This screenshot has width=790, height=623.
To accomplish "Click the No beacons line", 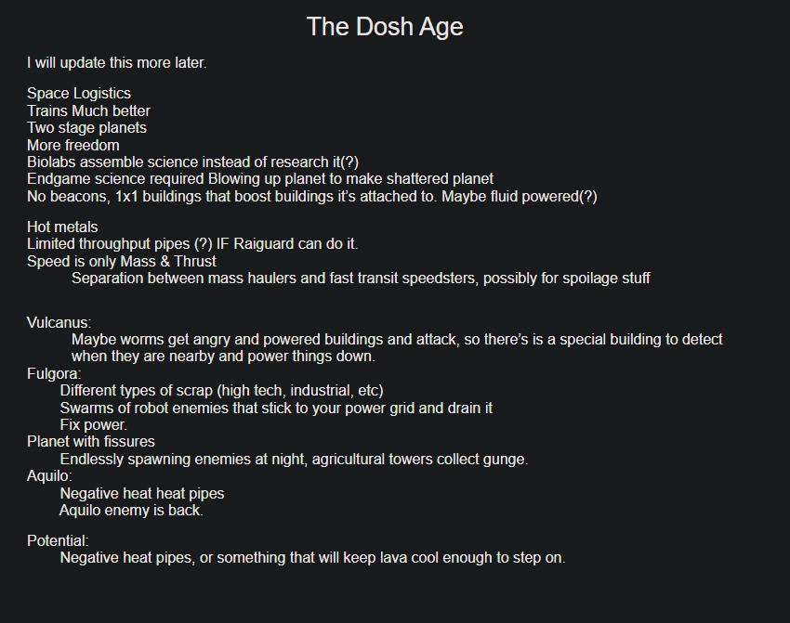I will tap(312, 196).
